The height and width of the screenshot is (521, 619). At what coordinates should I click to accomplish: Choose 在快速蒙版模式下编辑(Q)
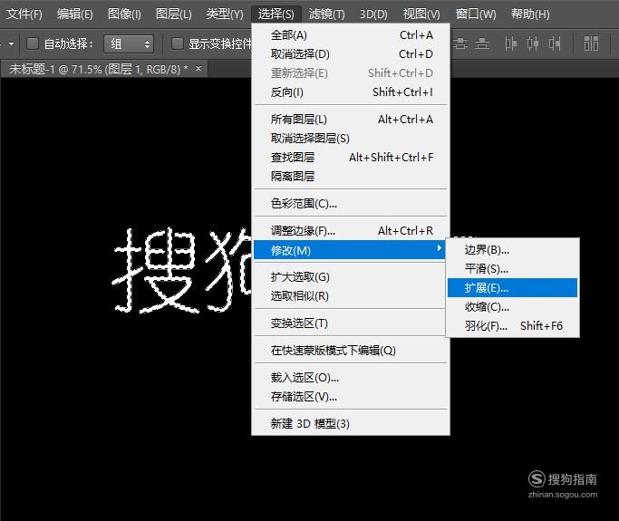click(351, 351)
